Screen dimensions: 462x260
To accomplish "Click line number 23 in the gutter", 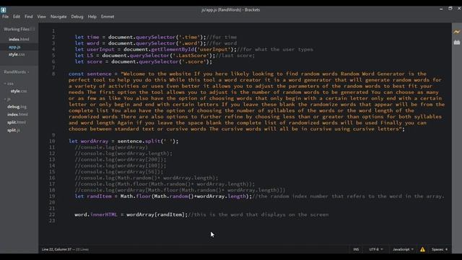I will 52,221.
